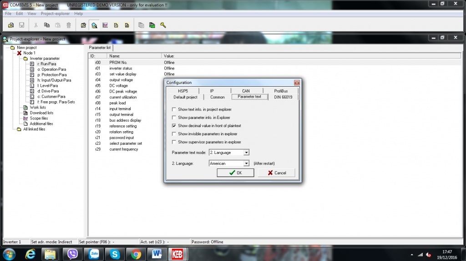The height and width of the screenshot is (261, 466).
Task: Click the work list document icon
Action: [x=116, y=25]
